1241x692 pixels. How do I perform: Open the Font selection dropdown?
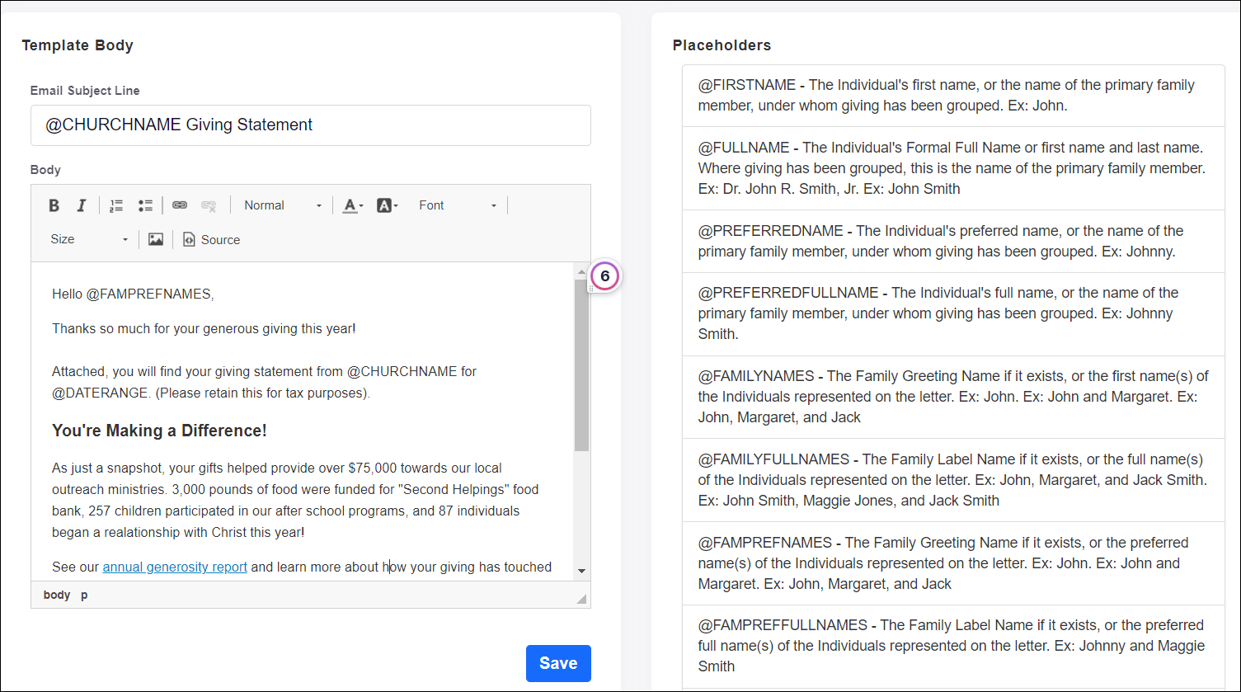(458, 205)
